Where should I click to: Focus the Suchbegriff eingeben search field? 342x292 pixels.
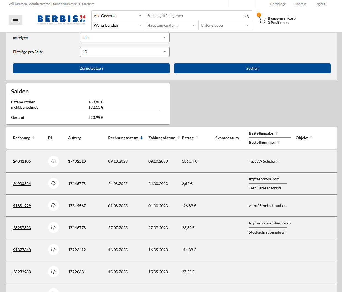tap(194, 16)
